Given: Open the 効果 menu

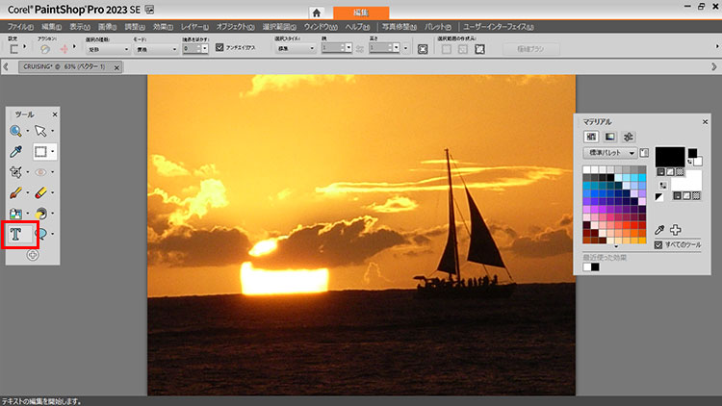Looking at the screenshot, I should point(163,26).
